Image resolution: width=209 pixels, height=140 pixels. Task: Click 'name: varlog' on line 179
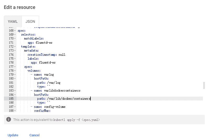point(44,75)
